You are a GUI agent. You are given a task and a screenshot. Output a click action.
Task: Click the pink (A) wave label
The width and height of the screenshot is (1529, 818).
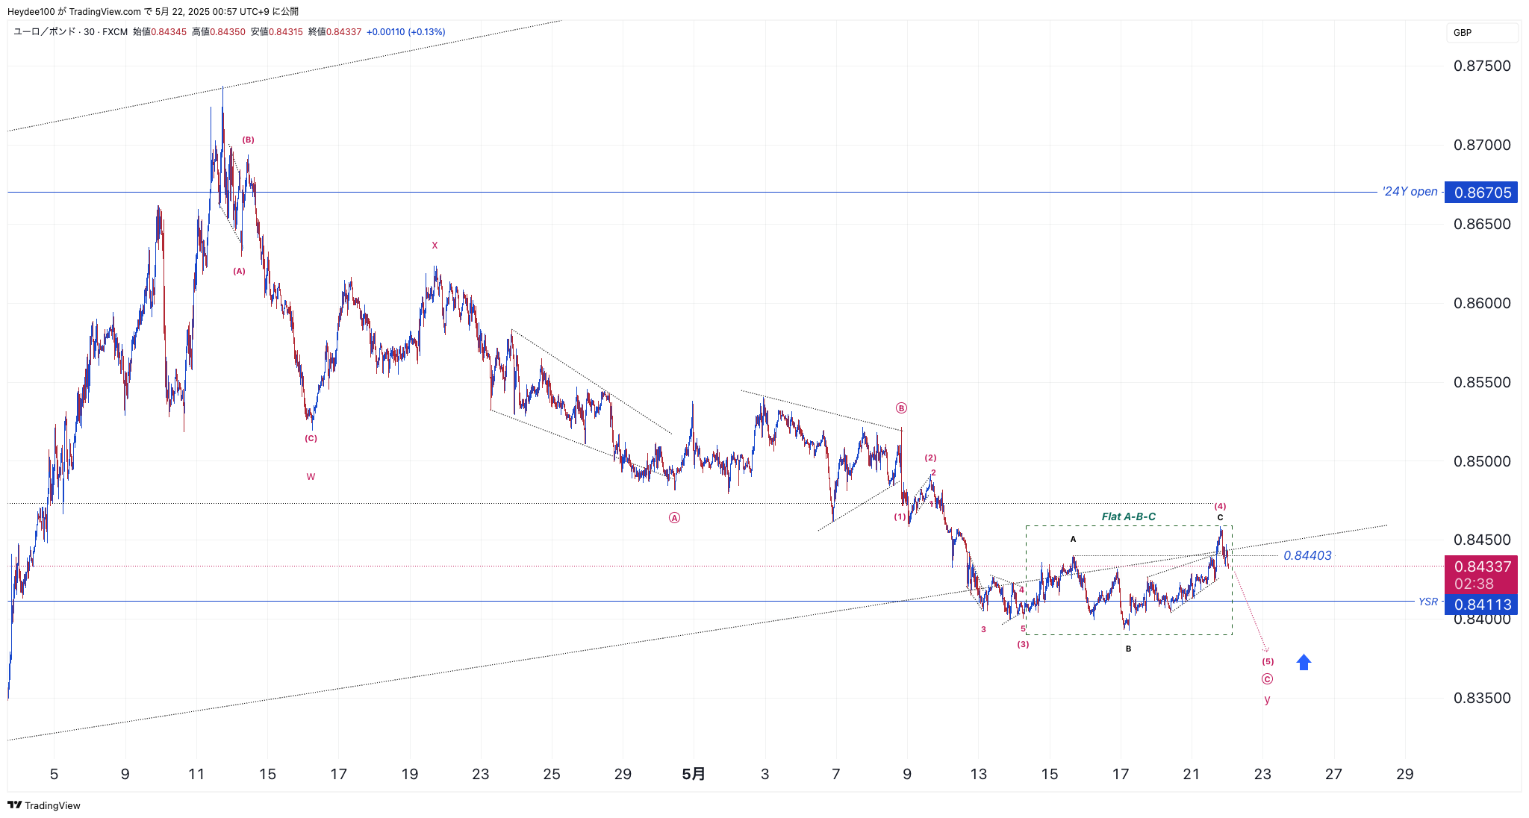click(239, 271)
